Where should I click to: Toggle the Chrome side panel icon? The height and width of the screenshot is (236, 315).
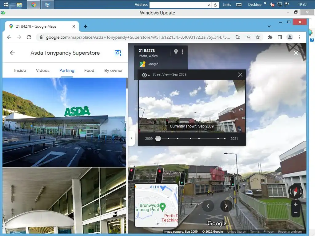click(x=280, y=37)
